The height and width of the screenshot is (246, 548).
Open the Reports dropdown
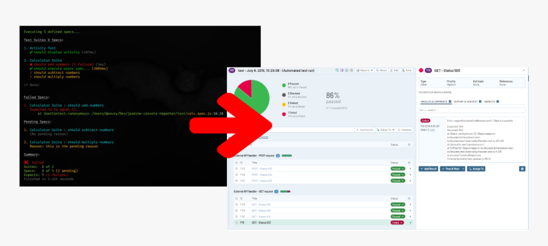click(x=364, y=71)
